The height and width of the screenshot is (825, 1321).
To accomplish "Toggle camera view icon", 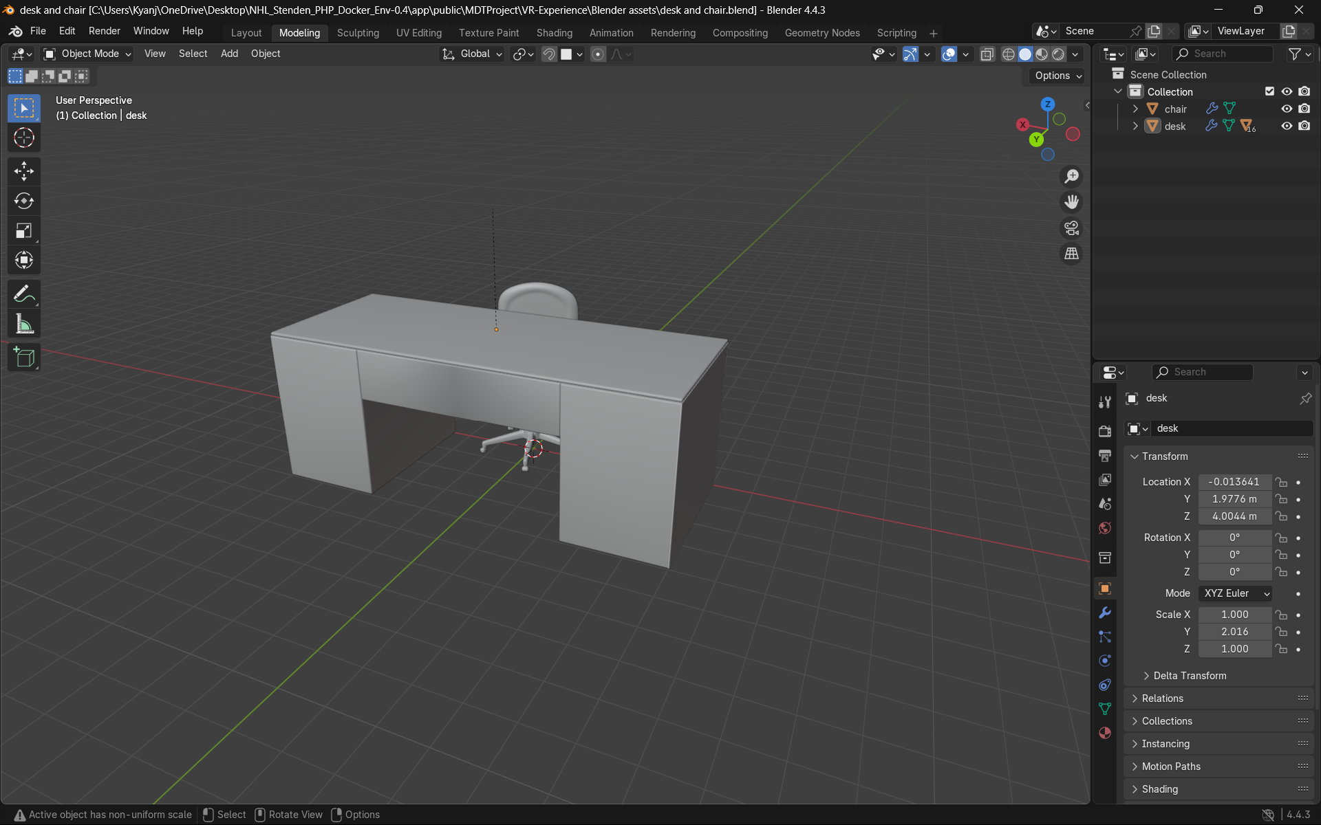I will pyautogui.click(x=1071, y=228).
